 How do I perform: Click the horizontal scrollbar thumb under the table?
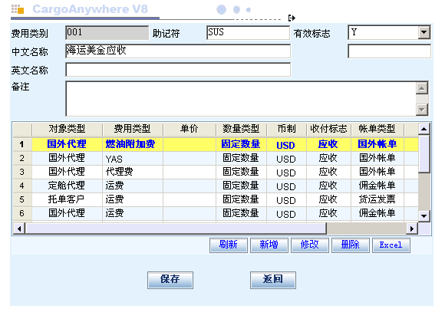[x=176, y=229]
